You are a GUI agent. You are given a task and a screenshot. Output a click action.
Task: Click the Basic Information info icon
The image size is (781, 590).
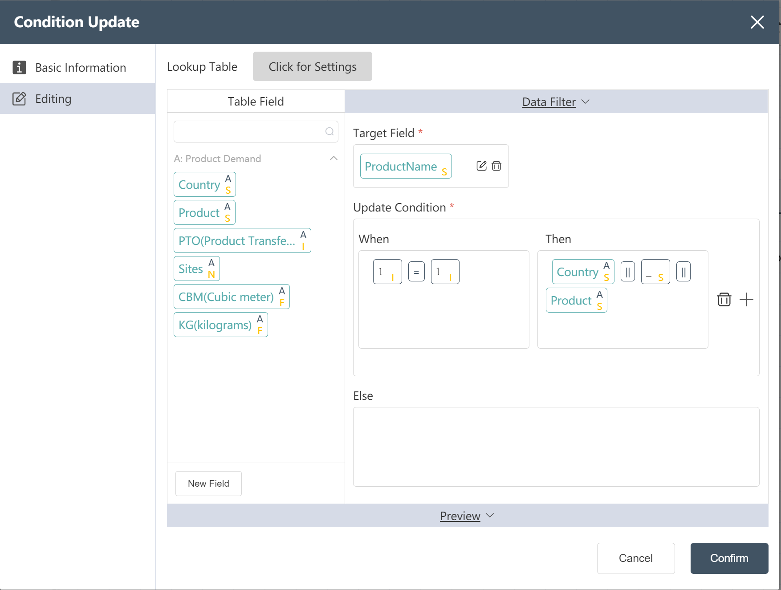19,67
